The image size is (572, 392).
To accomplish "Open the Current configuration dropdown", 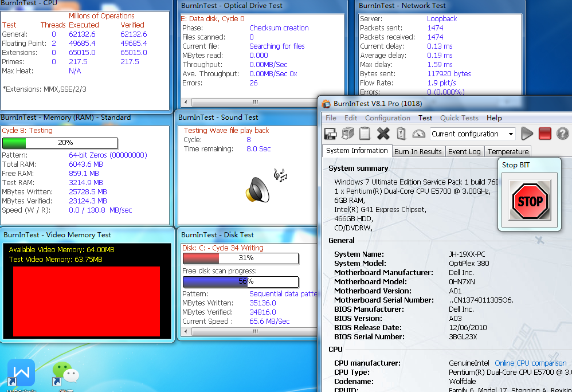I will pos(472,134).
